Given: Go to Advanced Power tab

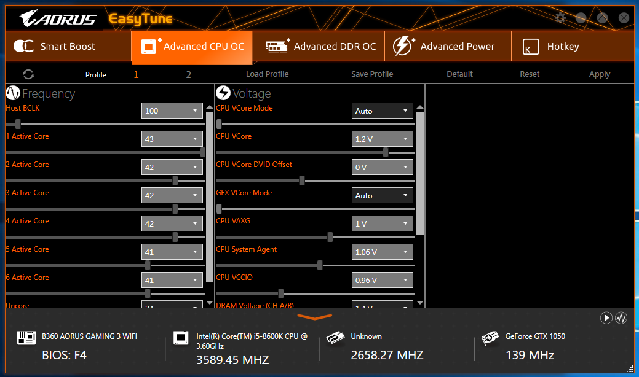Looking at the screenshot, I should coord(448,47).
